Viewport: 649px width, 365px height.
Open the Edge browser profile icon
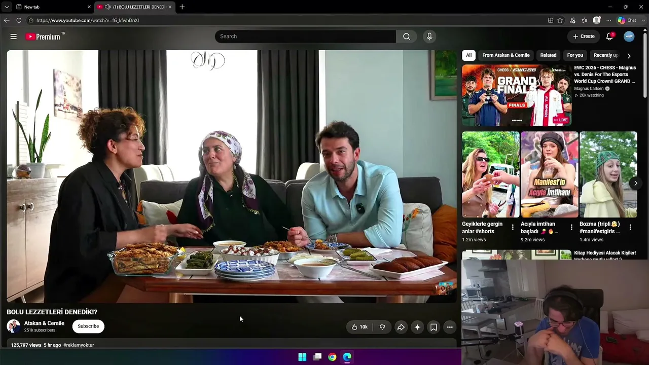[597, 20]
